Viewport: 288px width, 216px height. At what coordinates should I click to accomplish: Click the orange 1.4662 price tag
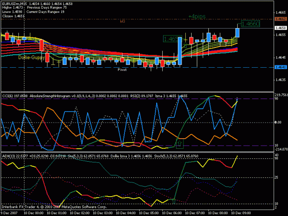click(281, 19)
